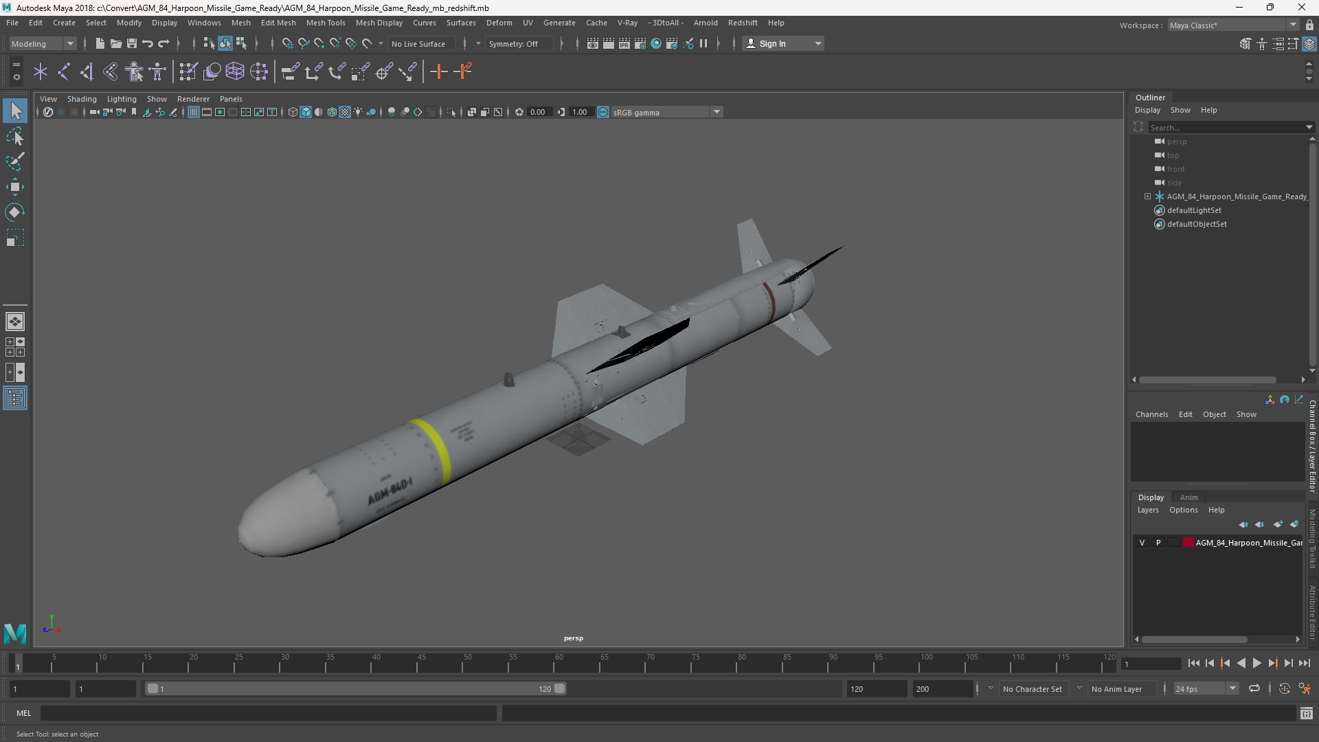This screenshot has height=742, width=1319.
Task: Undo the last action
Action: tap(148, 43)
